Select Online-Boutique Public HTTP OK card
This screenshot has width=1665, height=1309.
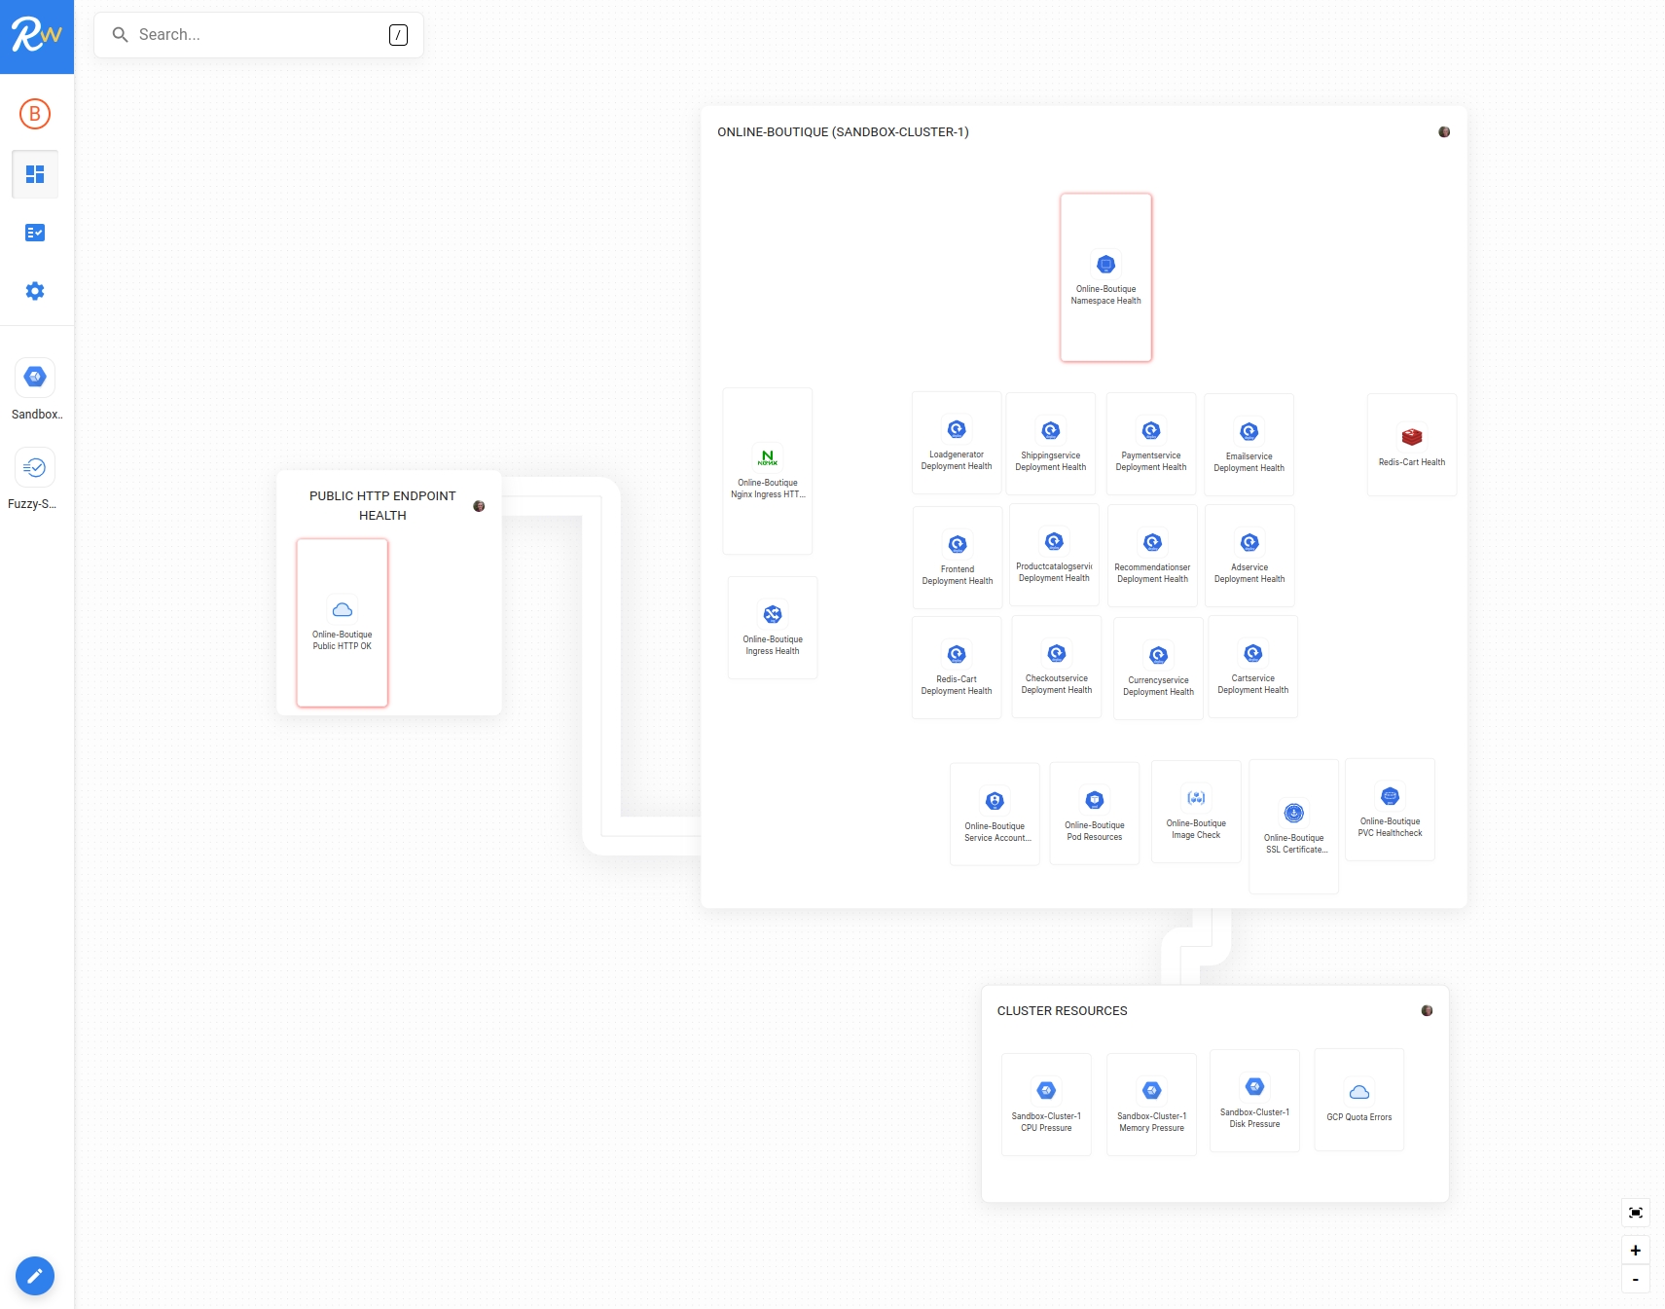click(343, 623)
